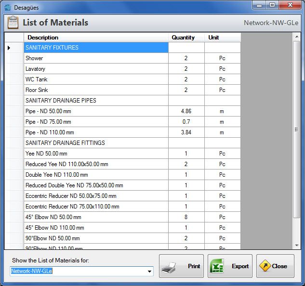The height and width of the screenshot is (286, 305).
Task: Select the Double Yee ND 110.00 mm row
Action: point(96,175)
